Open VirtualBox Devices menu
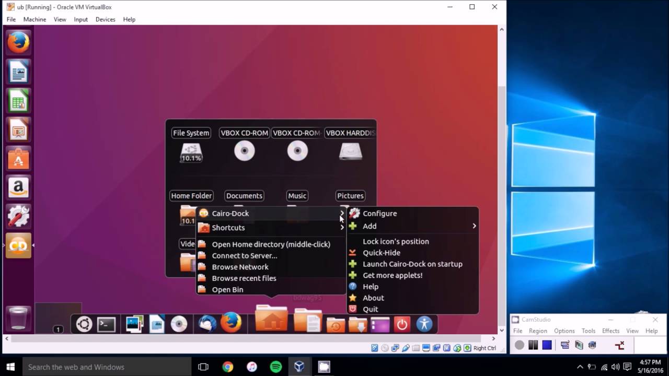The height and width of the screenshot is (376, 669). (x=105, y=19)
